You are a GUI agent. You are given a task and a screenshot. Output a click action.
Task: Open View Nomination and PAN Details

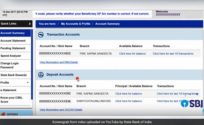pyautogui.click(x=59, y=62)
